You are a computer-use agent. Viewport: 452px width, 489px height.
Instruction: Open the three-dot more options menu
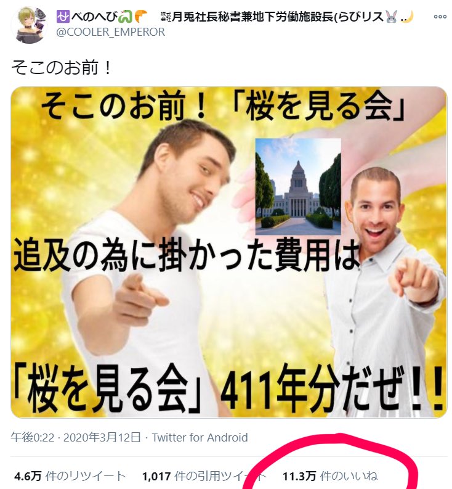coord(440,17)
